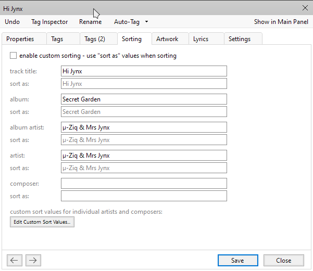
Task: Click the track title input field
Action: [x=144, y=71]
